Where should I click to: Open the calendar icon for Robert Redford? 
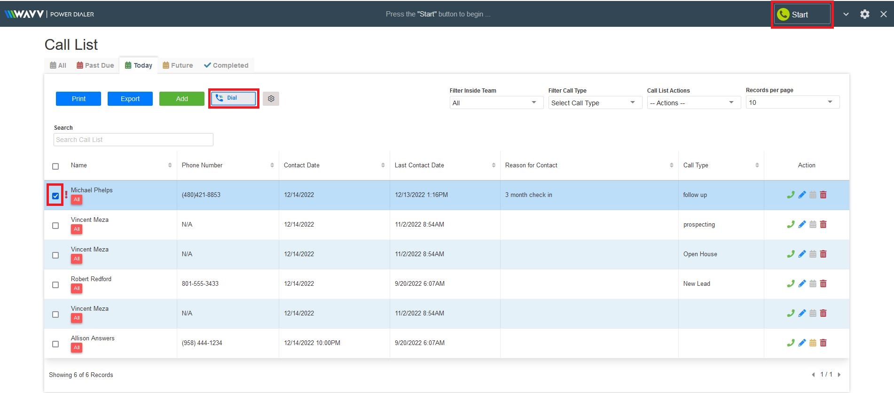point(813,283)
